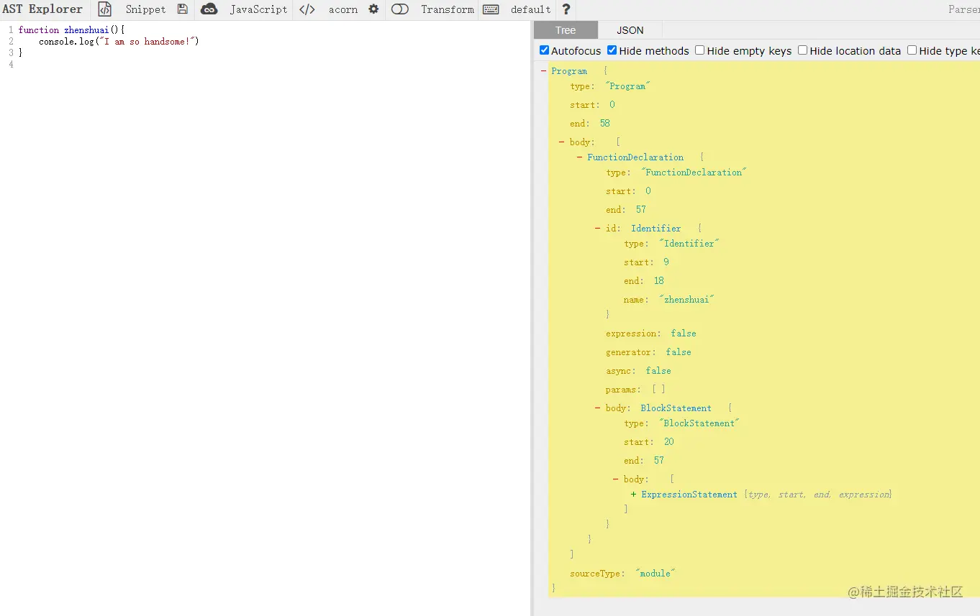Switch to the Tree tab
The image size is (980, 616).
click(x=566, y=30)
